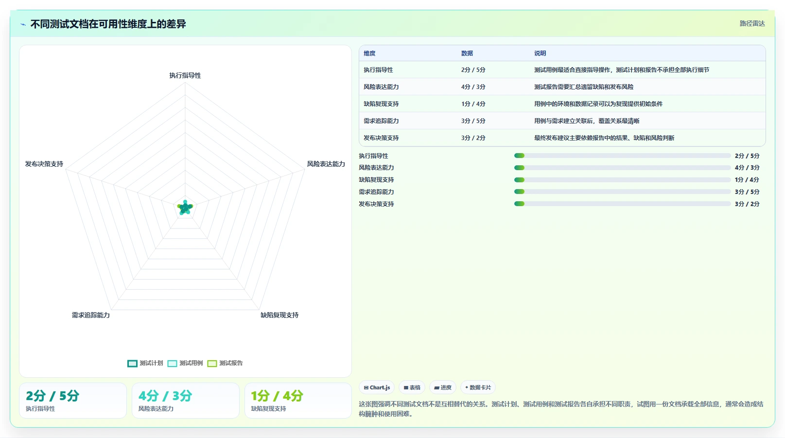
Task: Click the 执行指导性 progress bar
Action: 622,156
